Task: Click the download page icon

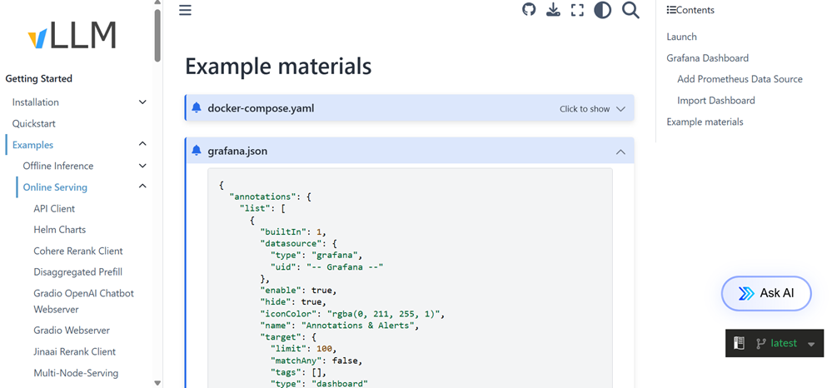Action: [553, 10]
